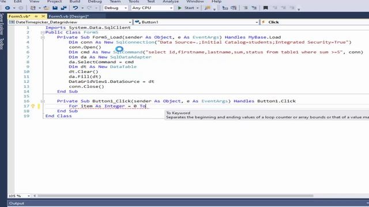Open the Project menu
The height and width of the screenshot is (207, 369).
click(54, 1)
